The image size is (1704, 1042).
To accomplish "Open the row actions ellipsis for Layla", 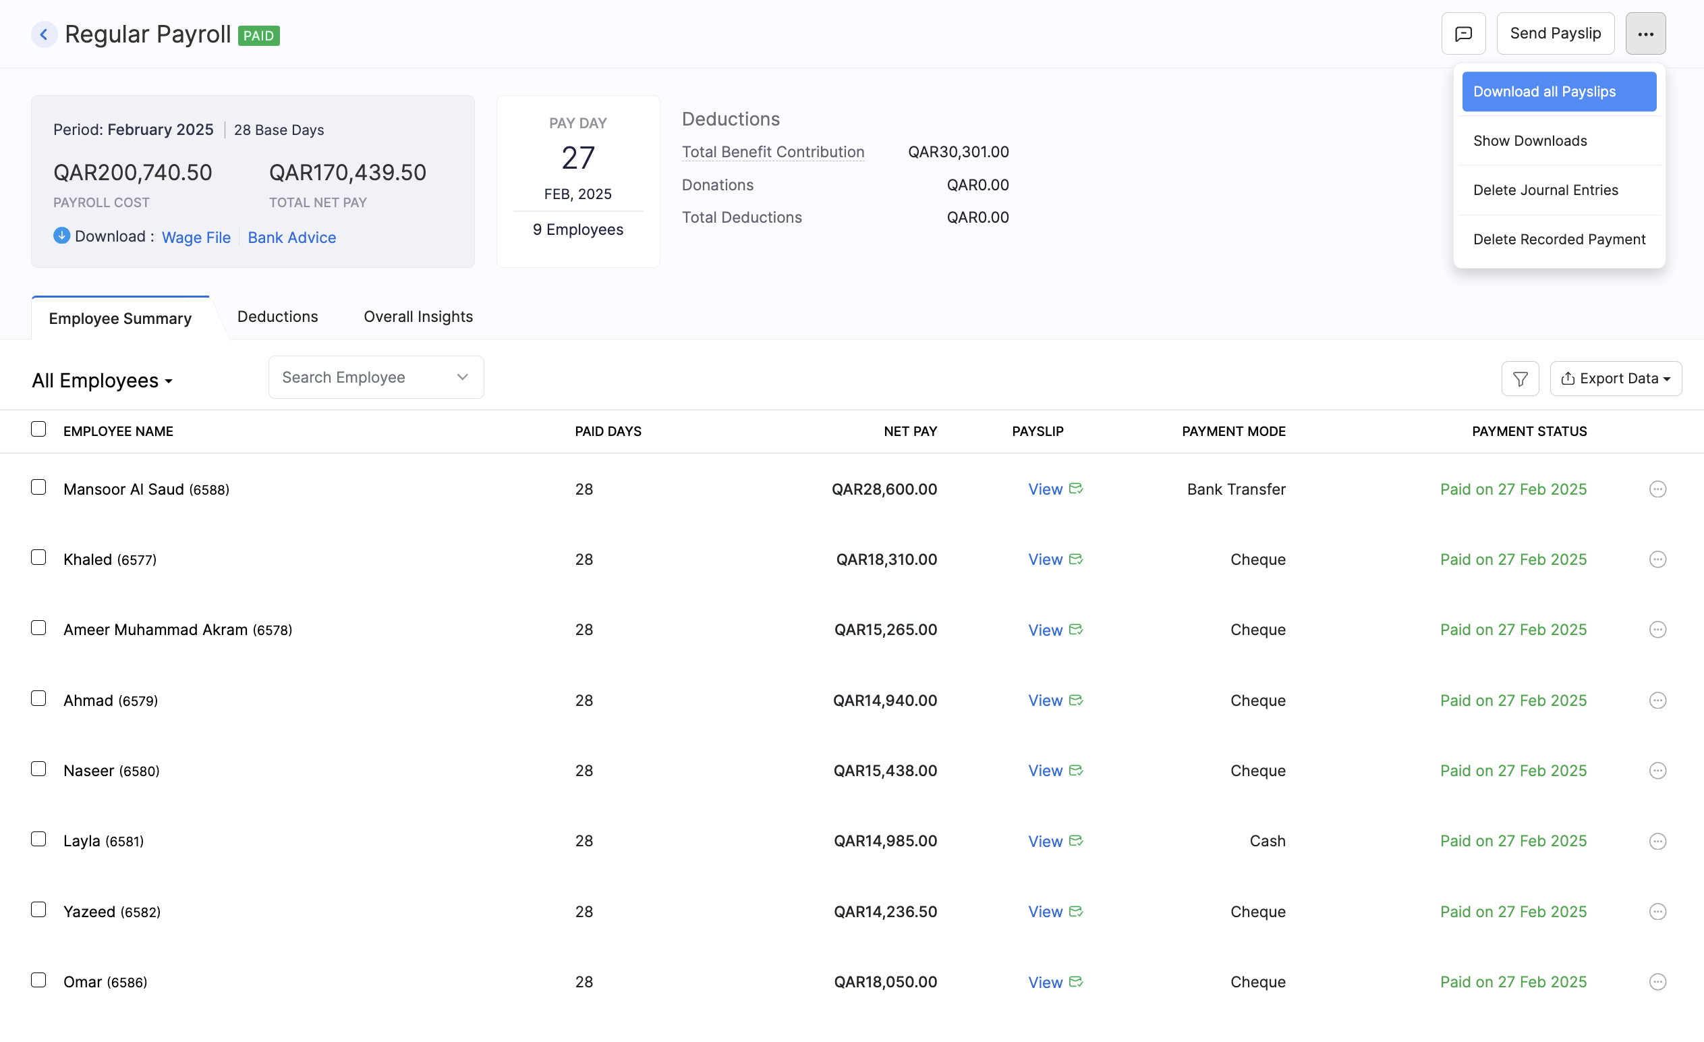I will coord(1657,841).
